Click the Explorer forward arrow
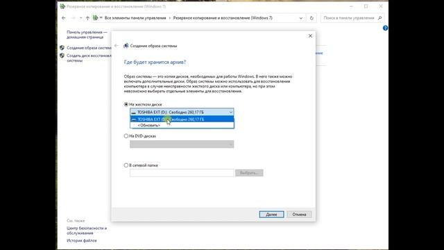 [73, 18]
